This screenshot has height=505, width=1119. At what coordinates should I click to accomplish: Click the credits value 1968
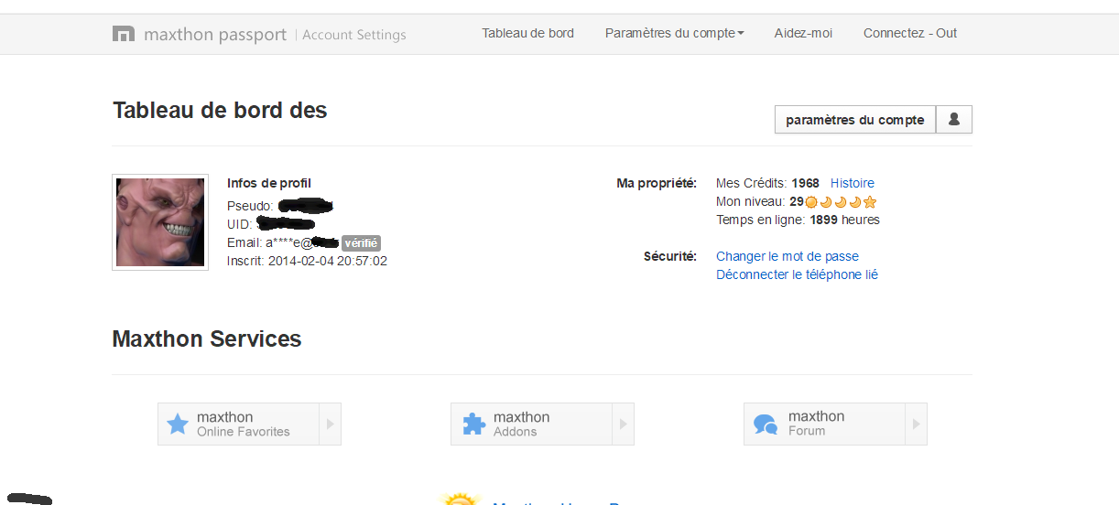click(x=805, y=183)
